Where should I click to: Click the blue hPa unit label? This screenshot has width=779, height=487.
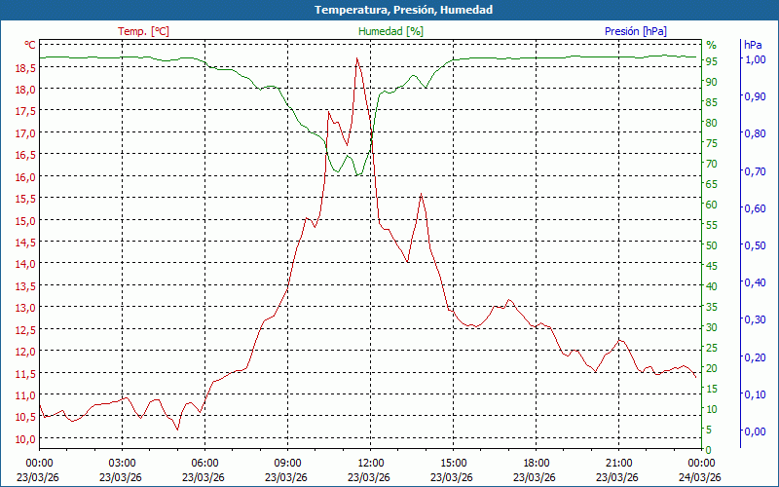[753, 45]
